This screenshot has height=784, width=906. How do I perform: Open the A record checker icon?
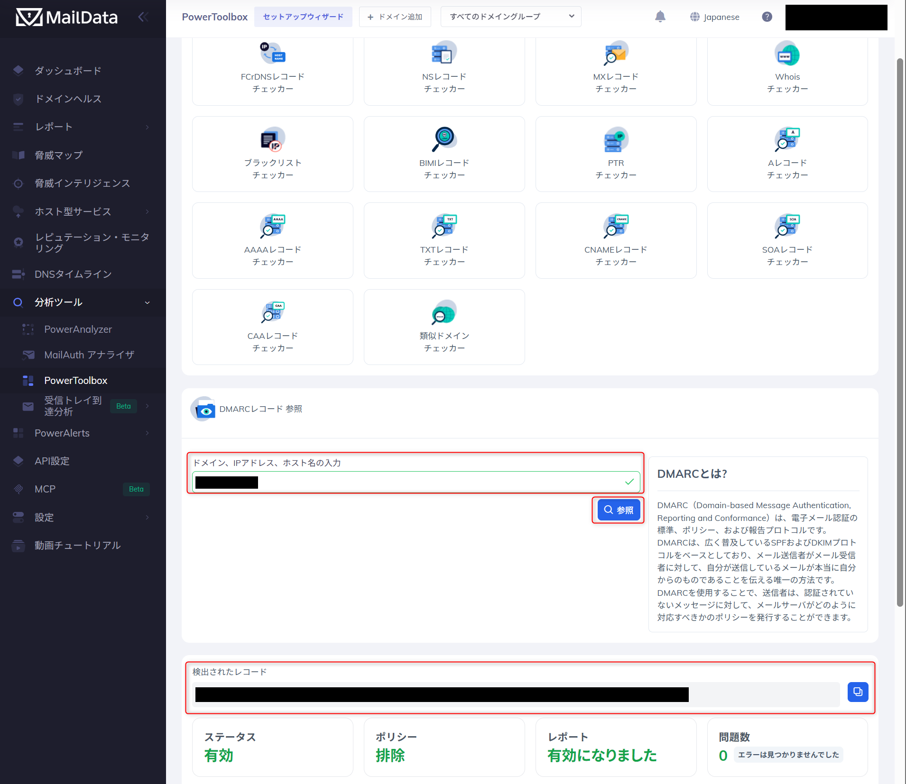point(787,139)
